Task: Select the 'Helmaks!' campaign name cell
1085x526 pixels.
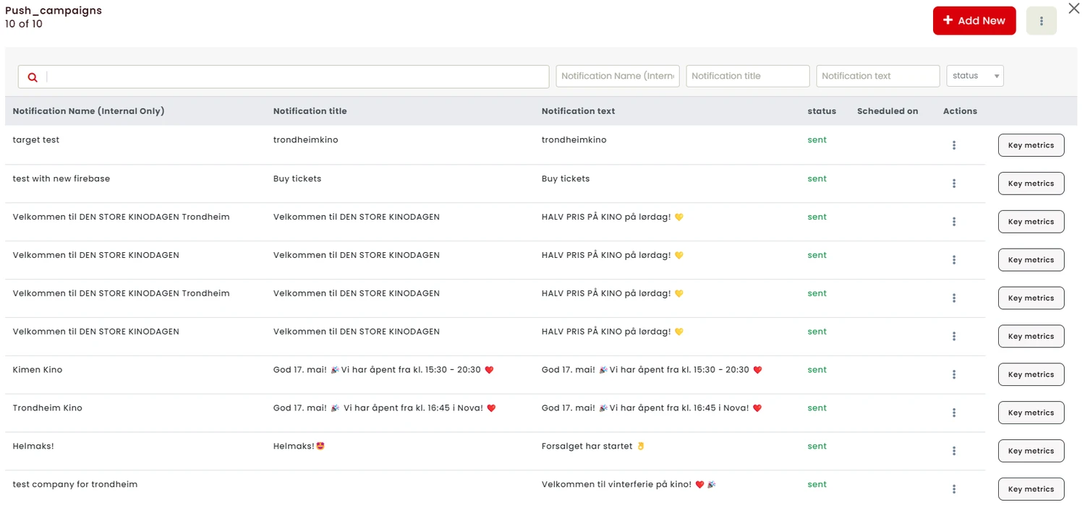Action: pos(33,447)
